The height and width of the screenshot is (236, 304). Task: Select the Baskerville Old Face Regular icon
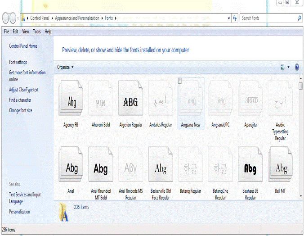tap(161, 164)
